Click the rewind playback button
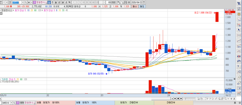 click(x=175, y=99)
